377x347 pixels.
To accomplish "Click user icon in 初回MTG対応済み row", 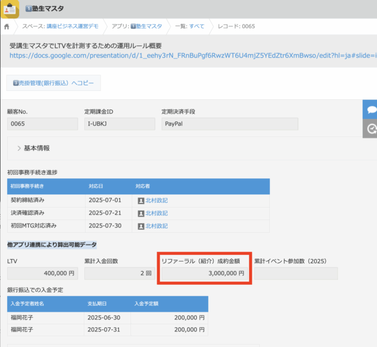I will coord(141,226).
